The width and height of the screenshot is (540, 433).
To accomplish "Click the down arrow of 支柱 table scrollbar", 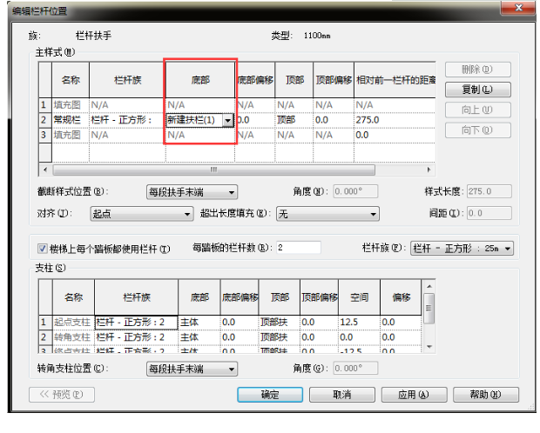I will (428, 348).
